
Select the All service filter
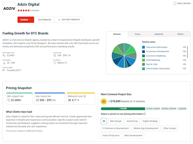coord(104,121)
